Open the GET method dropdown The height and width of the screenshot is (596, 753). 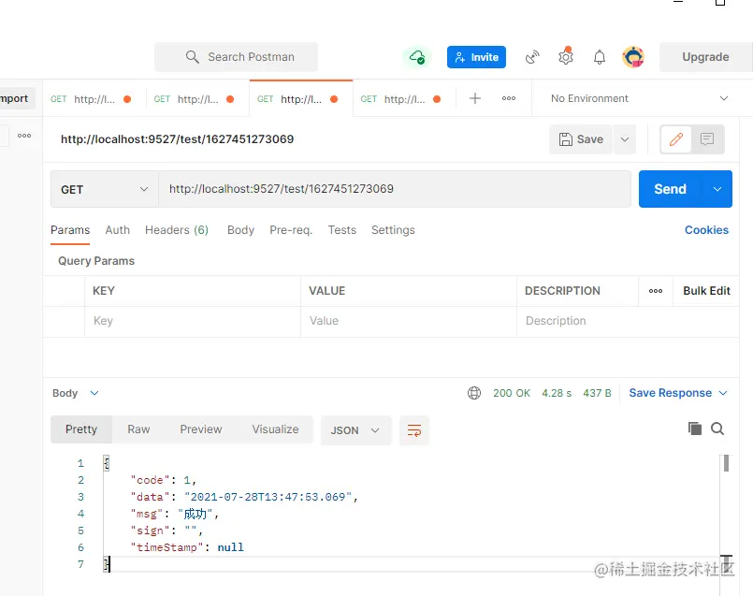104,189
